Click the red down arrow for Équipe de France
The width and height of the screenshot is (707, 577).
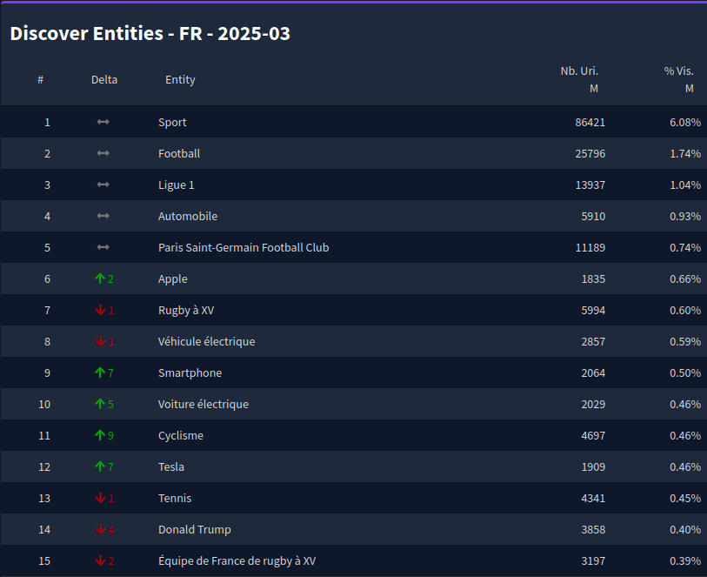tap(100, 560)
